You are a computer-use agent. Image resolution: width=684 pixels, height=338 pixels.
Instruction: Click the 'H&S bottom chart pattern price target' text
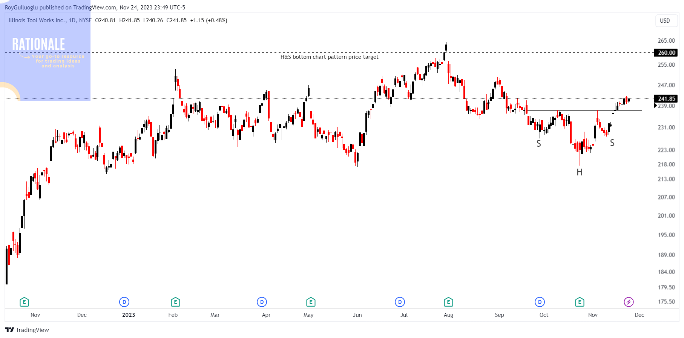click(x=329, y=57)
